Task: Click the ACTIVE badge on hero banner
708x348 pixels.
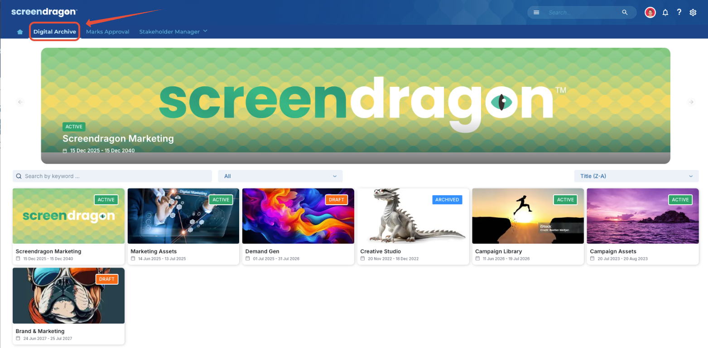Action: 74,127
